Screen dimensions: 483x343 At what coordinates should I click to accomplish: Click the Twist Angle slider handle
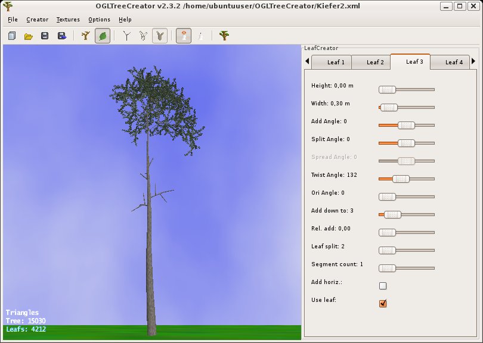401,179
